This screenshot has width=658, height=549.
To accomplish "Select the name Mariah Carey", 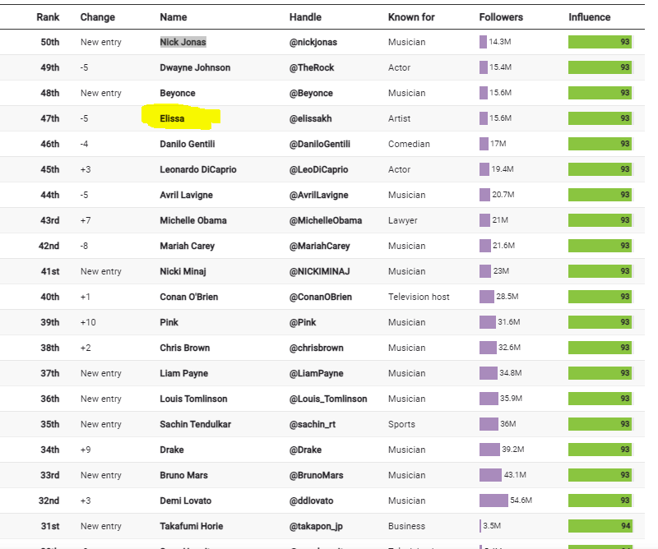I will coord(188,247).
